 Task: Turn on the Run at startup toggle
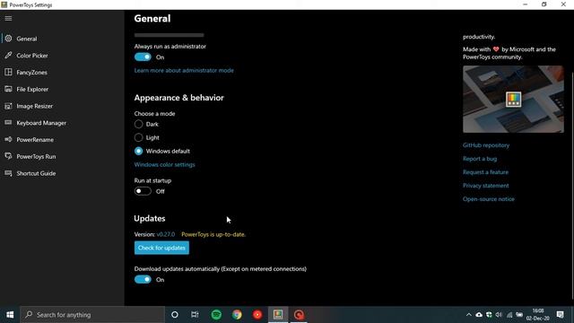pyautogui.click(x=143, y=191)
